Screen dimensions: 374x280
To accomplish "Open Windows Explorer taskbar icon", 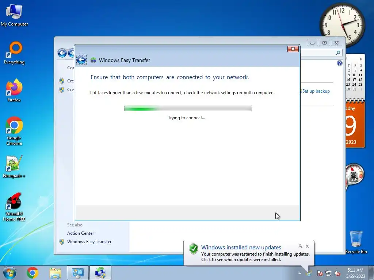I will [55, 273].
